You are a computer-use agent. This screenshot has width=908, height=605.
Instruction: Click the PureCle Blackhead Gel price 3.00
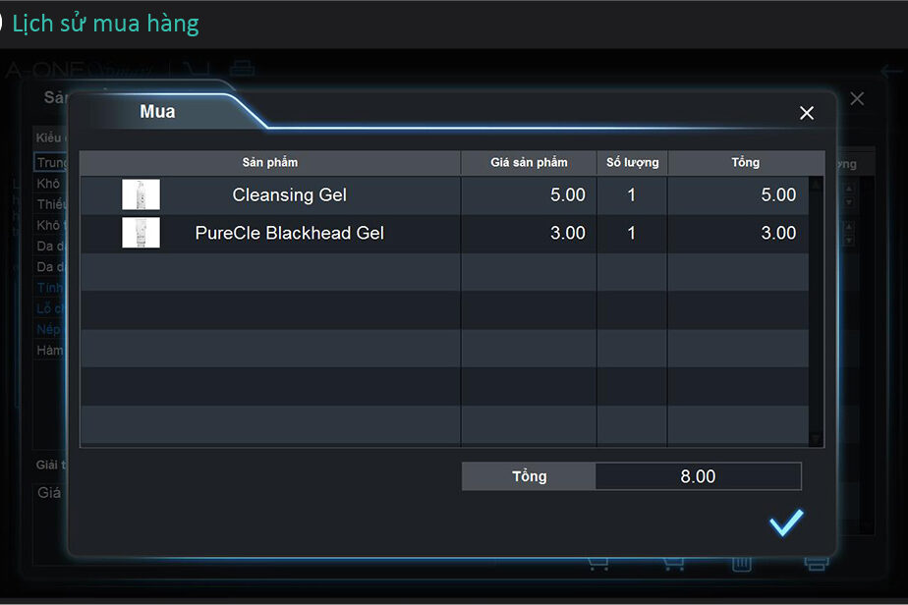567,233
